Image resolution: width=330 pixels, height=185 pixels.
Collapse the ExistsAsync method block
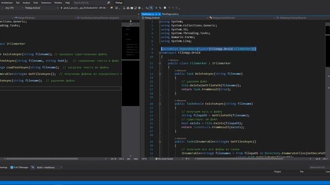pos(160,104)
